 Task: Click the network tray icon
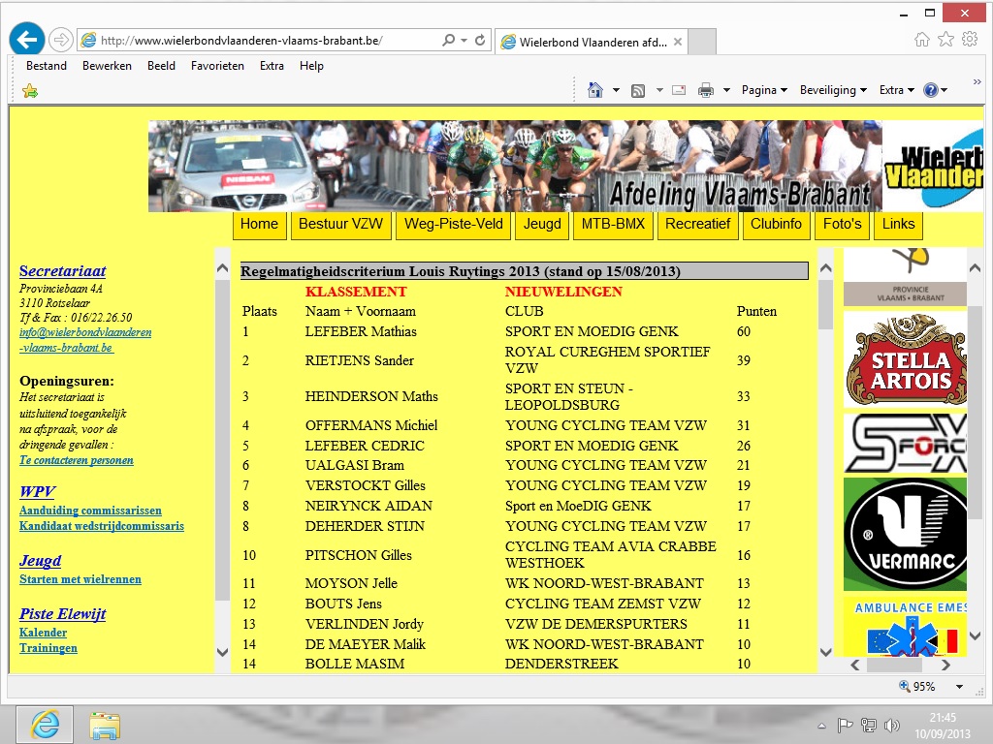pyautogui.click(x=868, y=725)
